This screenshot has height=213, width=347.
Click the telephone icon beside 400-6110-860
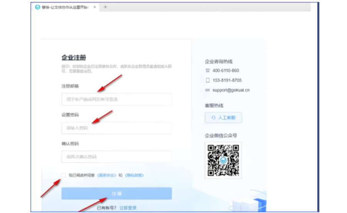pyautogui.click(x=208, y=70)
